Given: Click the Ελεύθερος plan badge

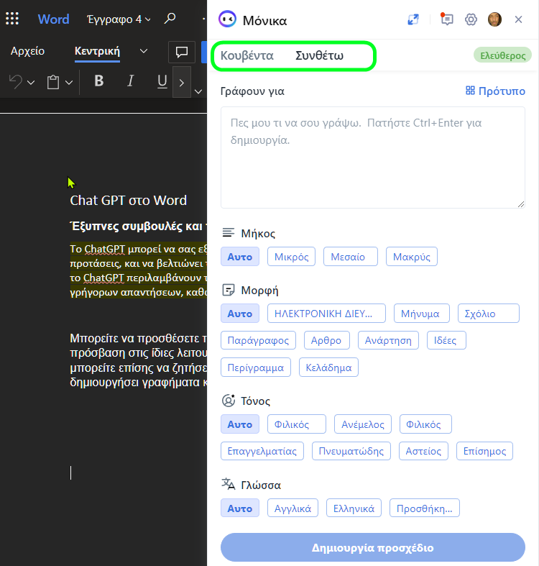Looking at the screenshot, I should (502, 55).
